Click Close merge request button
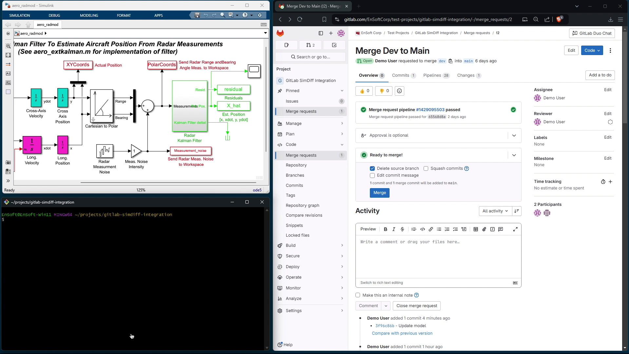Image resolution: width=629 pixels, height=354 pixels. (x=417, y=306)
